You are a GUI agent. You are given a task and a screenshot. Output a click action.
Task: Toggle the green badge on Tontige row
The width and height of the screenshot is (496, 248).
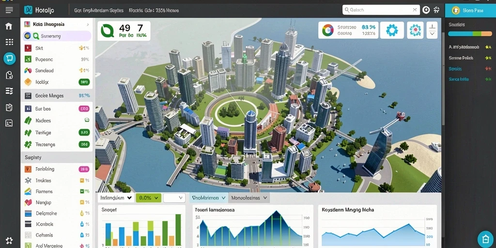pyautogui.click(x=84, y=133)
